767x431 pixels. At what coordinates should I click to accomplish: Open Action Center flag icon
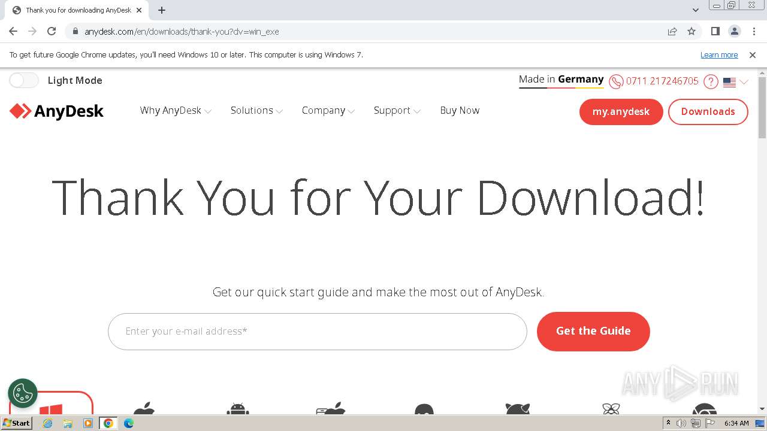710,423
